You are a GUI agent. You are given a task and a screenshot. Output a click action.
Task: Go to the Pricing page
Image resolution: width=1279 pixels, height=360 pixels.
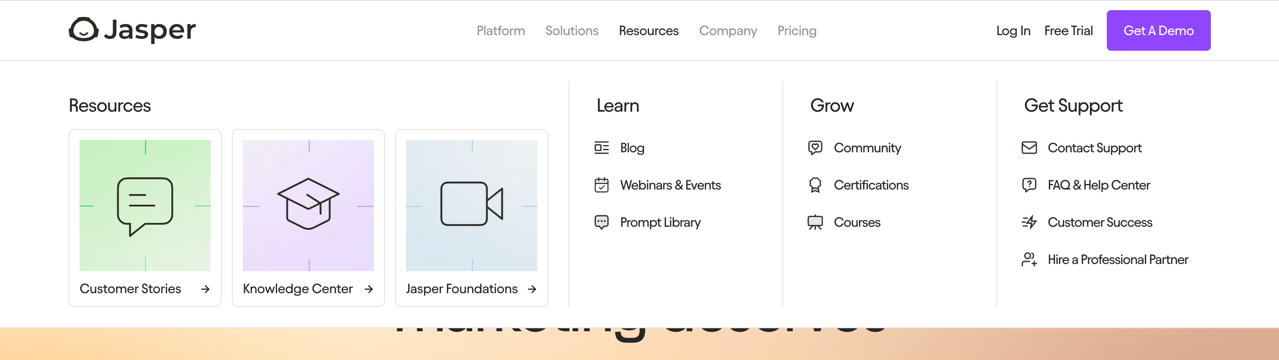[x=796, y=31]
